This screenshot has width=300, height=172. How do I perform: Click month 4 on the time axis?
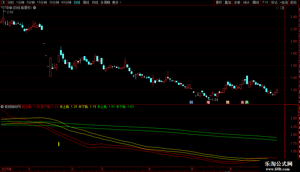(150, 169)
